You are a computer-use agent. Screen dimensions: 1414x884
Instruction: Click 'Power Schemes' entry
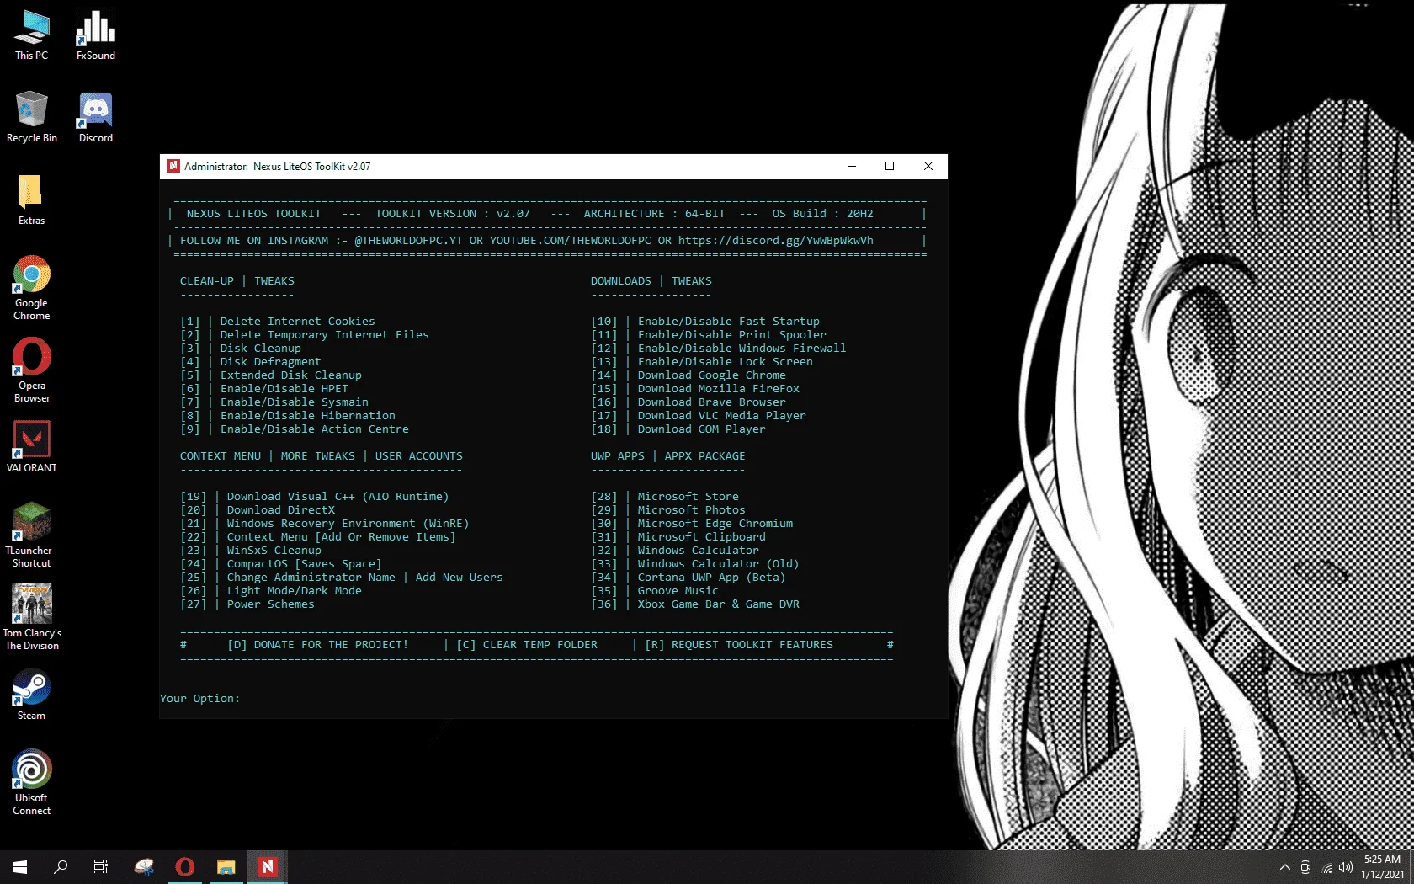[x=270, y=604]
